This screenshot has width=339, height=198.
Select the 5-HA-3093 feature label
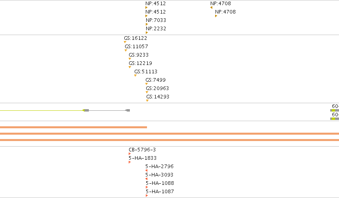pos(159,174)
